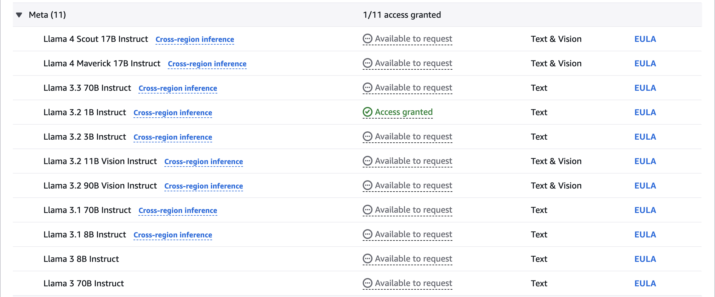This screenshot has width=715, height=297.
Task: Select the Llama 3.2 90B Vision Instruct model name
Action: click(100, 186)
